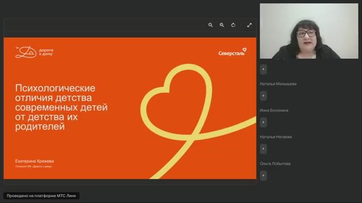Select the speaker's webcam video tile

pyautogui.click(x=309, y=31)
